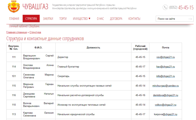Click the Структура breadcrumb link
Screen dimensions: 196x120
coord(35,32)
